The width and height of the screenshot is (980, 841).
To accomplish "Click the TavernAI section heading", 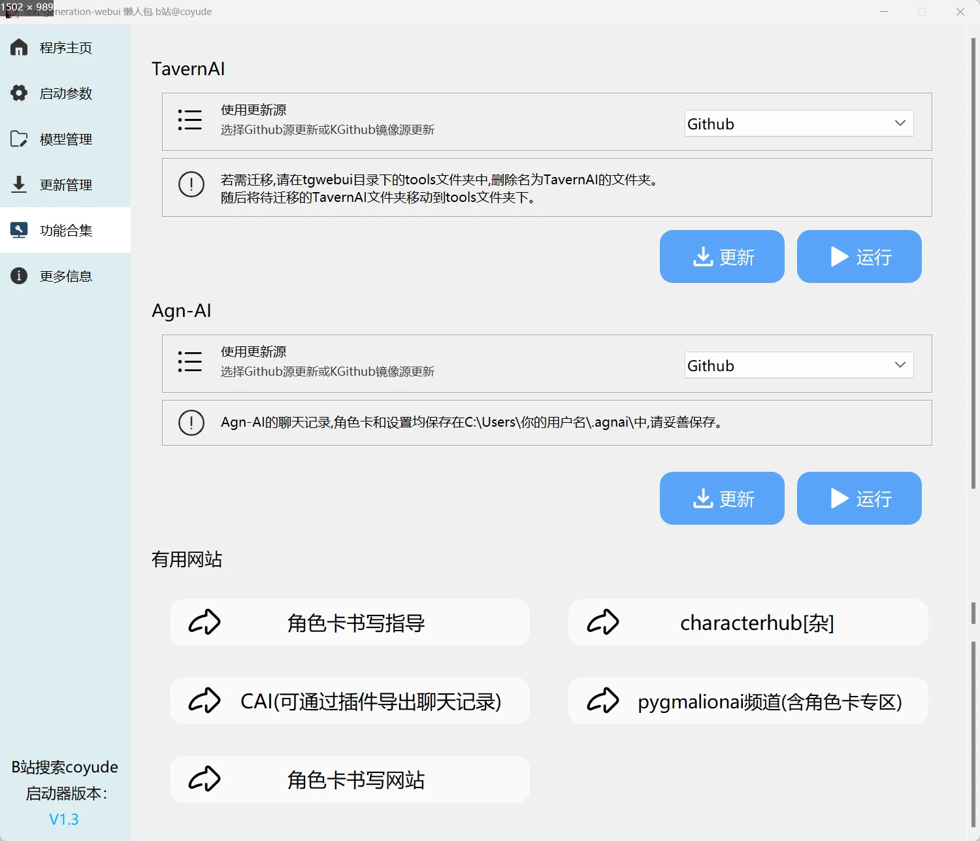I will point(188,69).
